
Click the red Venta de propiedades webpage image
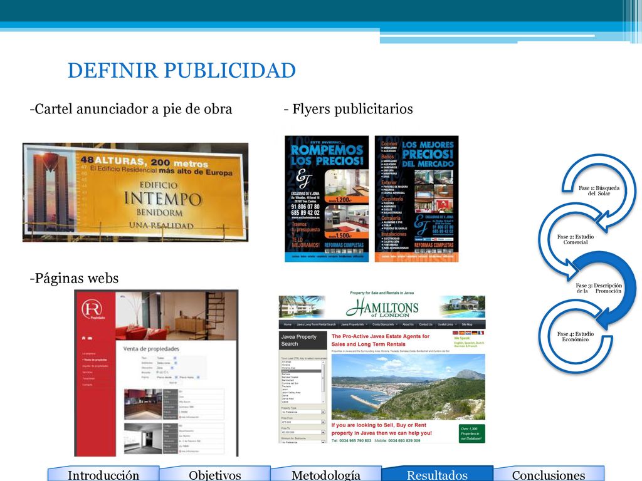[156, 373]
